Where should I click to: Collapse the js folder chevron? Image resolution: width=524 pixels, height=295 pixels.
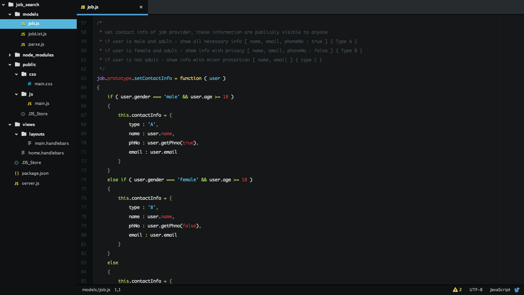pyautogui.click(x=17, y=94)
